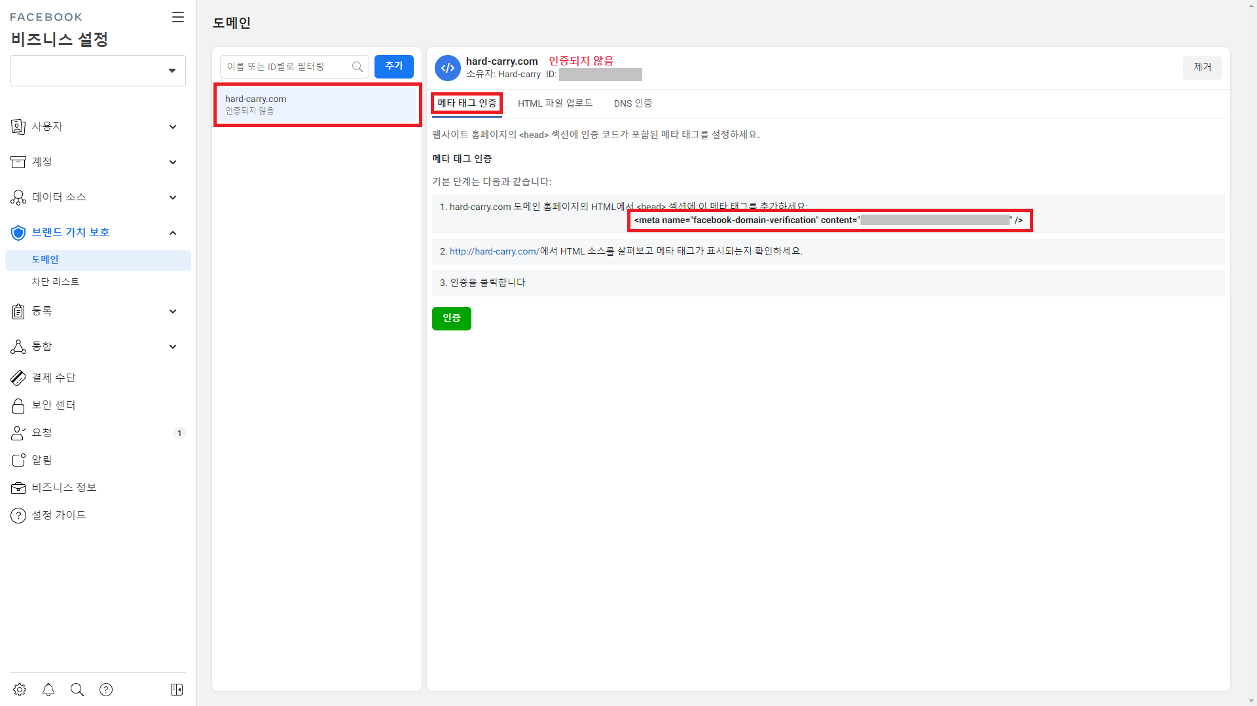Select hard-carry.com in the domain list
Screen dimensions: 1257x706
click(318, 105)
